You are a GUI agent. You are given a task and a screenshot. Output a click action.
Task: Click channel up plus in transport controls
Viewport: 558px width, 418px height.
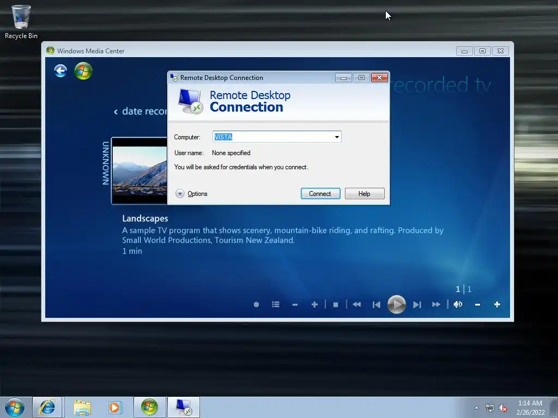(314, 305)
